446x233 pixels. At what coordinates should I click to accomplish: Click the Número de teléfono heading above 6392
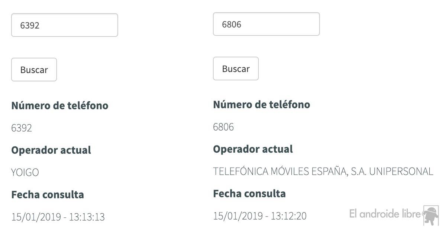(60, 106)
